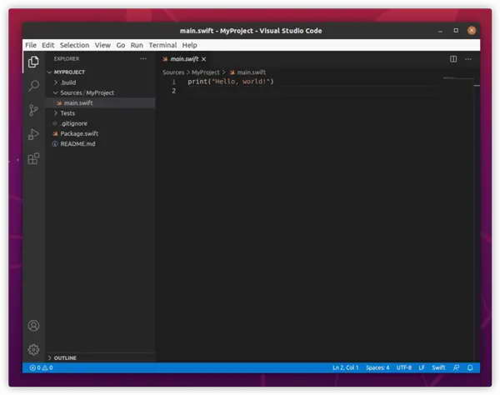Open notifications bell in status bar
The height and width of the screenshot is (395, 500).
(x=470, y=367)
